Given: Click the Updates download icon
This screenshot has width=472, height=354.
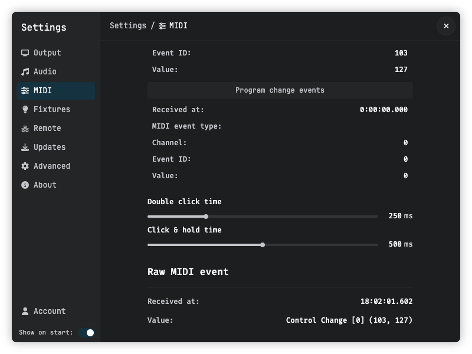Looking at the screenshot, I should point(25,147).
